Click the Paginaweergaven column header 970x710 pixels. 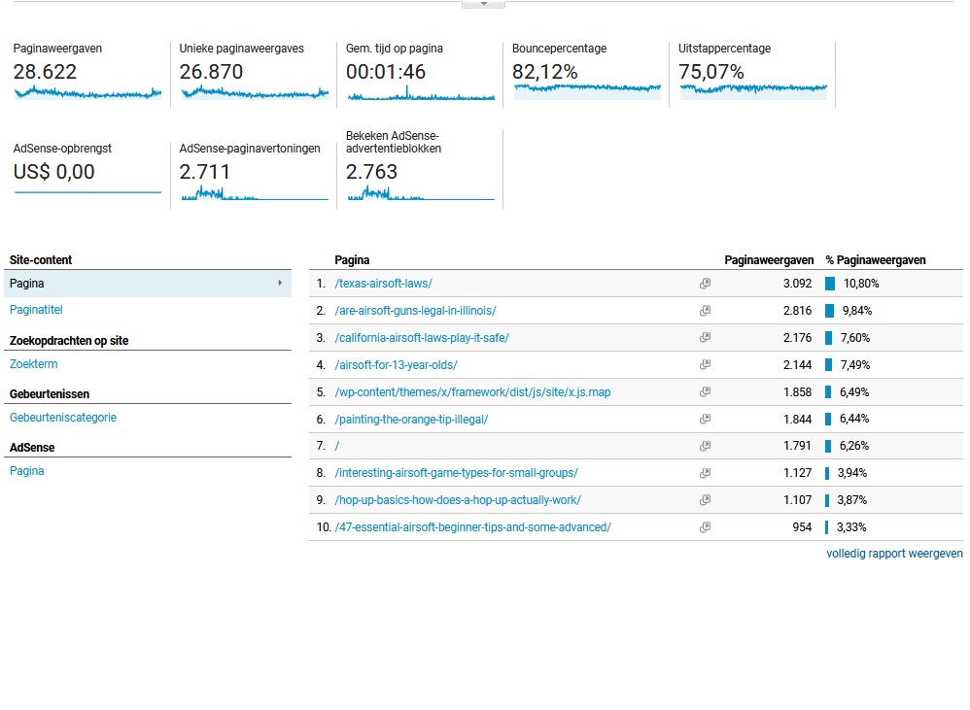pos(769,260)
